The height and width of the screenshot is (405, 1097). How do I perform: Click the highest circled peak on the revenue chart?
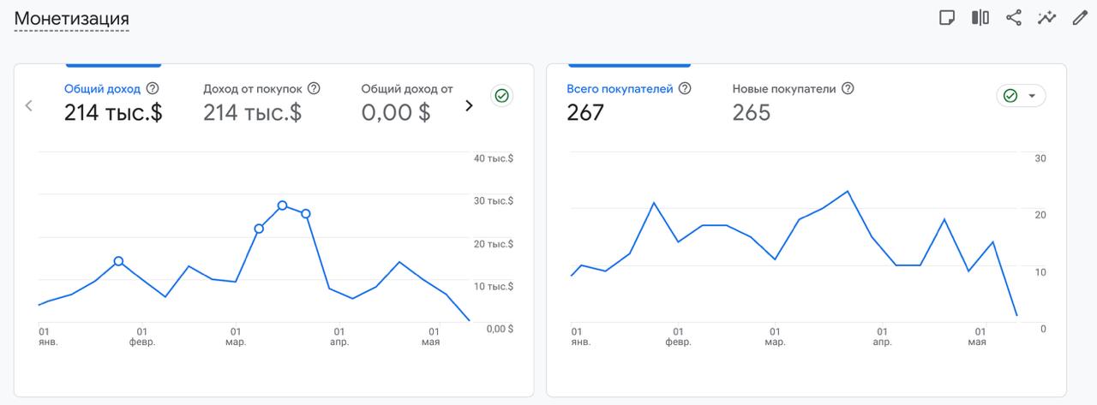[282, 205]
